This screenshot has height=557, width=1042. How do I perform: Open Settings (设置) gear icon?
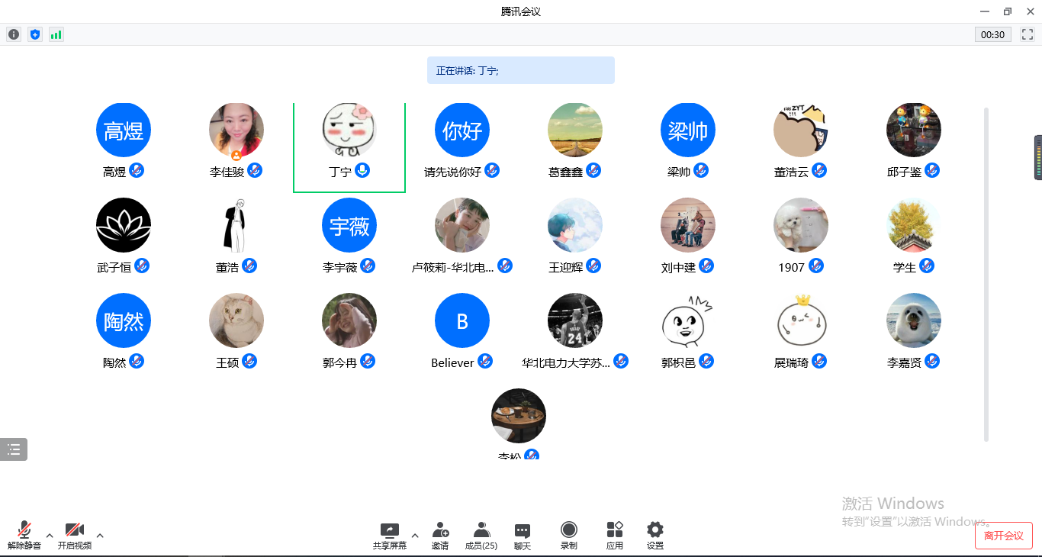(655, 536)
